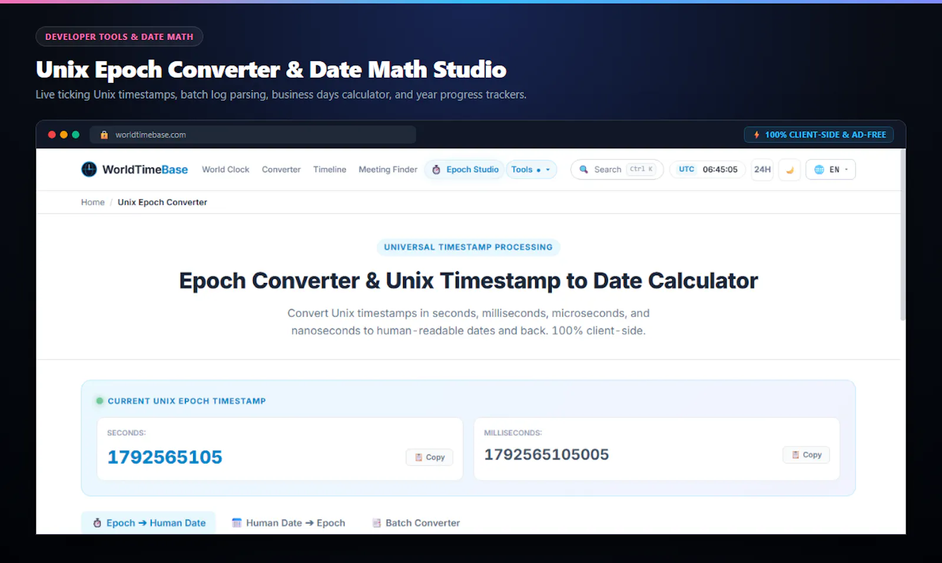Switch to the Human Date → Epoch tab
Image resolution: width=942 pixels, height=563 pixels.
(288, 523)
